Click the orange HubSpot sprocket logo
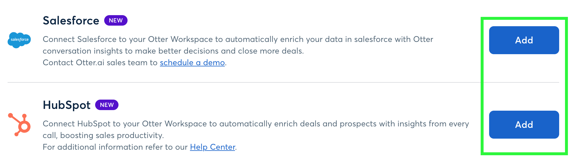 19,124
